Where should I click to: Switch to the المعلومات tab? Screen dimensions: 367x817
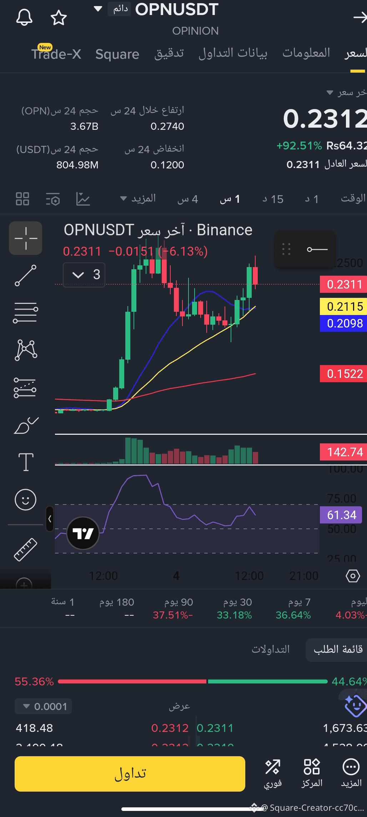[306, 53]
